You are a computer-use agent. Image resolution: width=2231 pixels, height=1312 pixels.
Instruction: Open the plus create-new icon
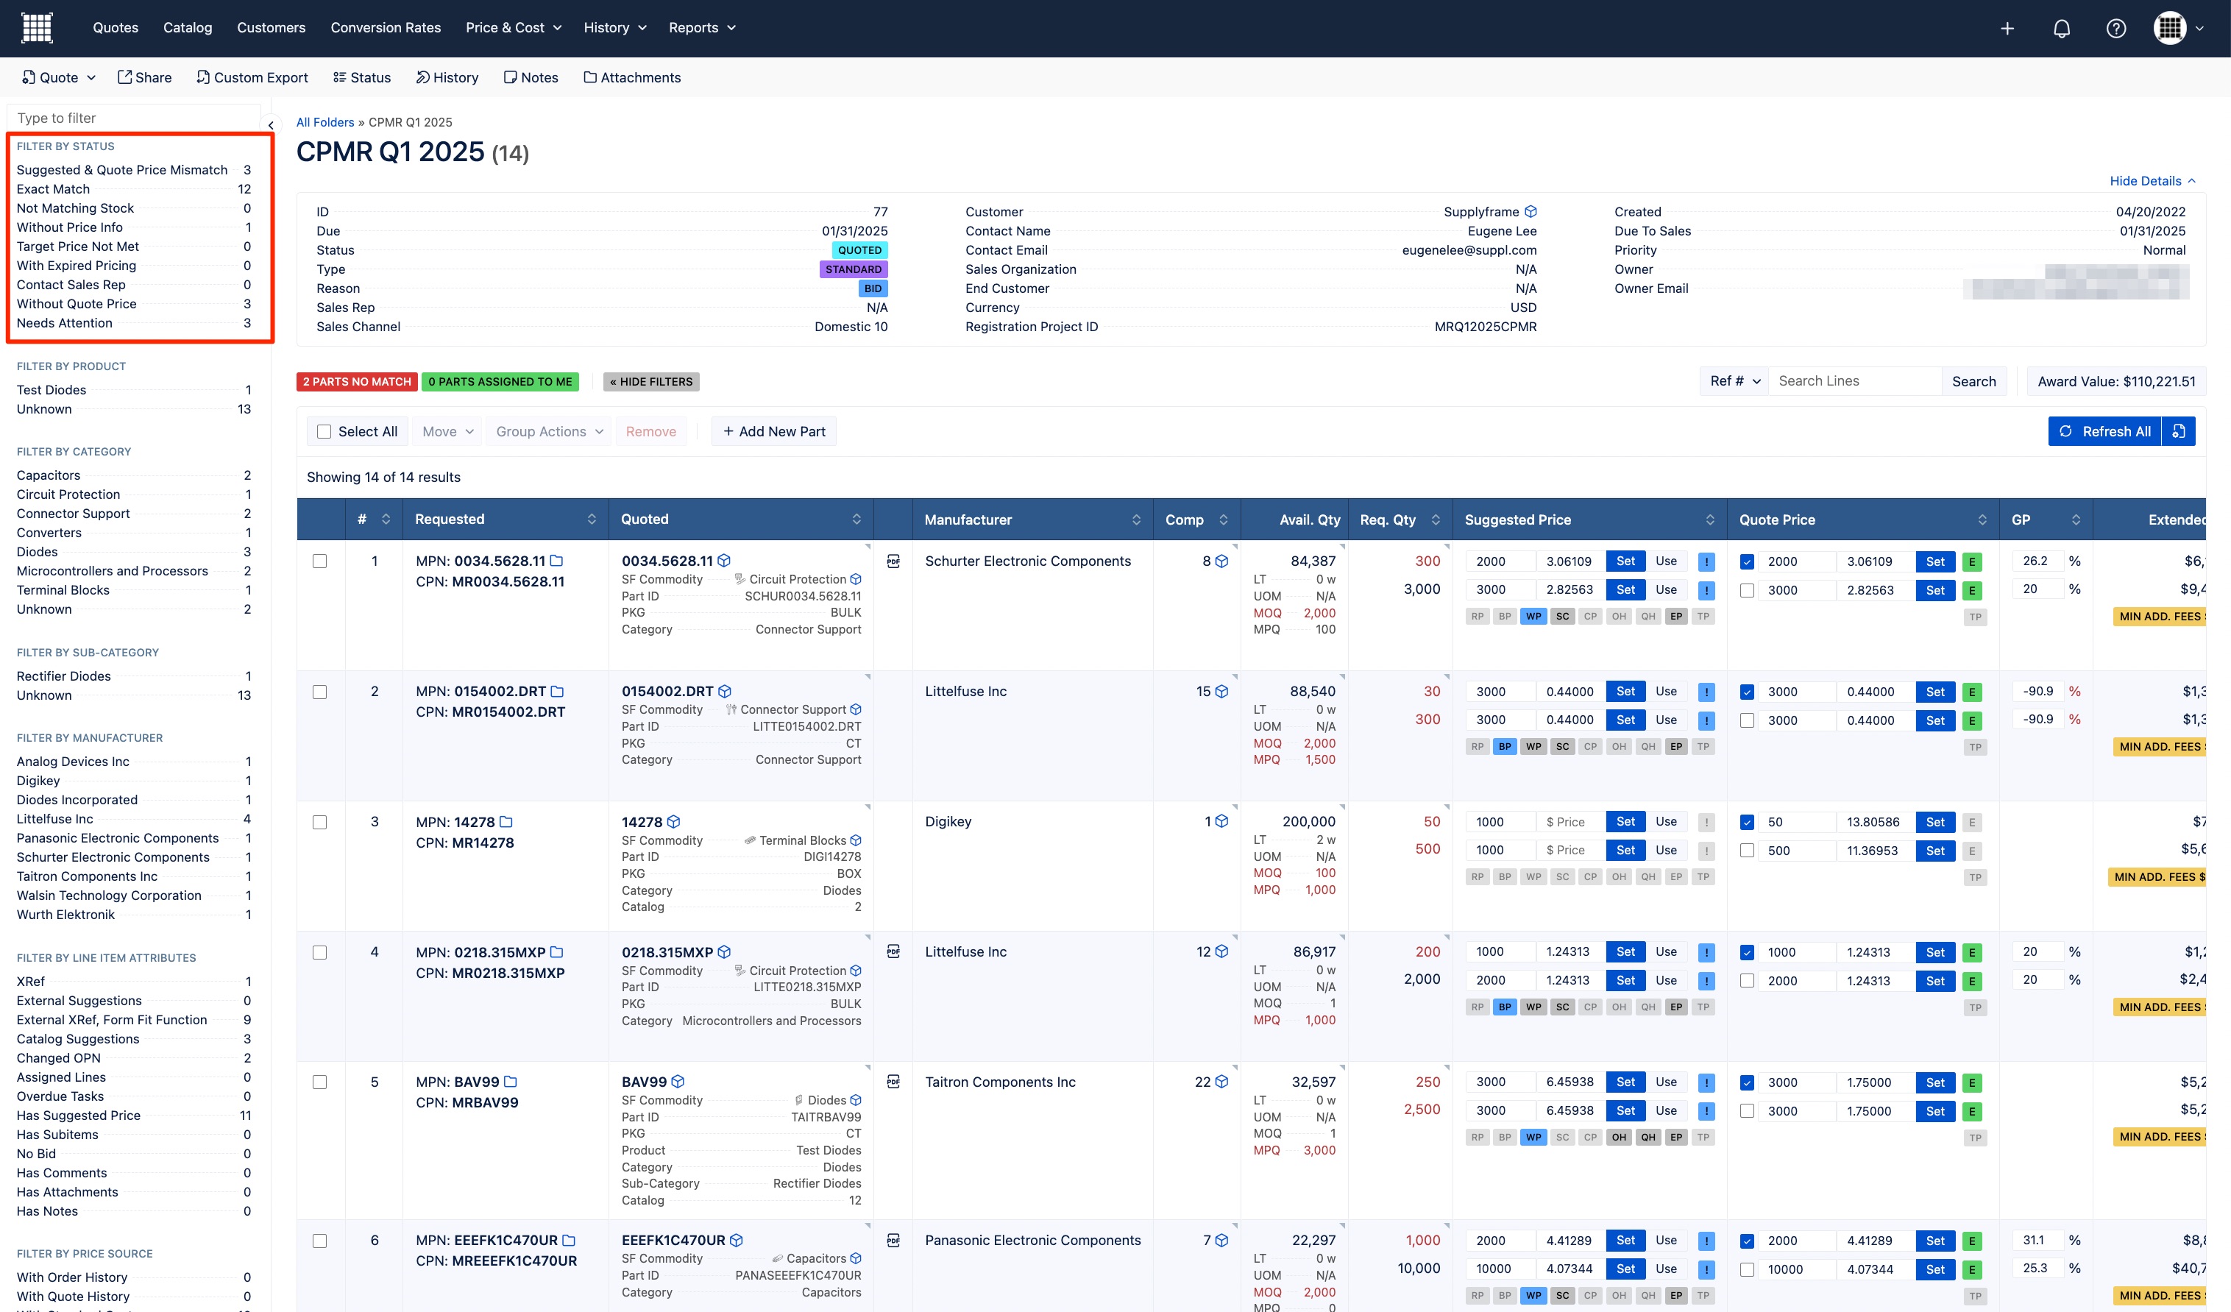pos(2007,28)
